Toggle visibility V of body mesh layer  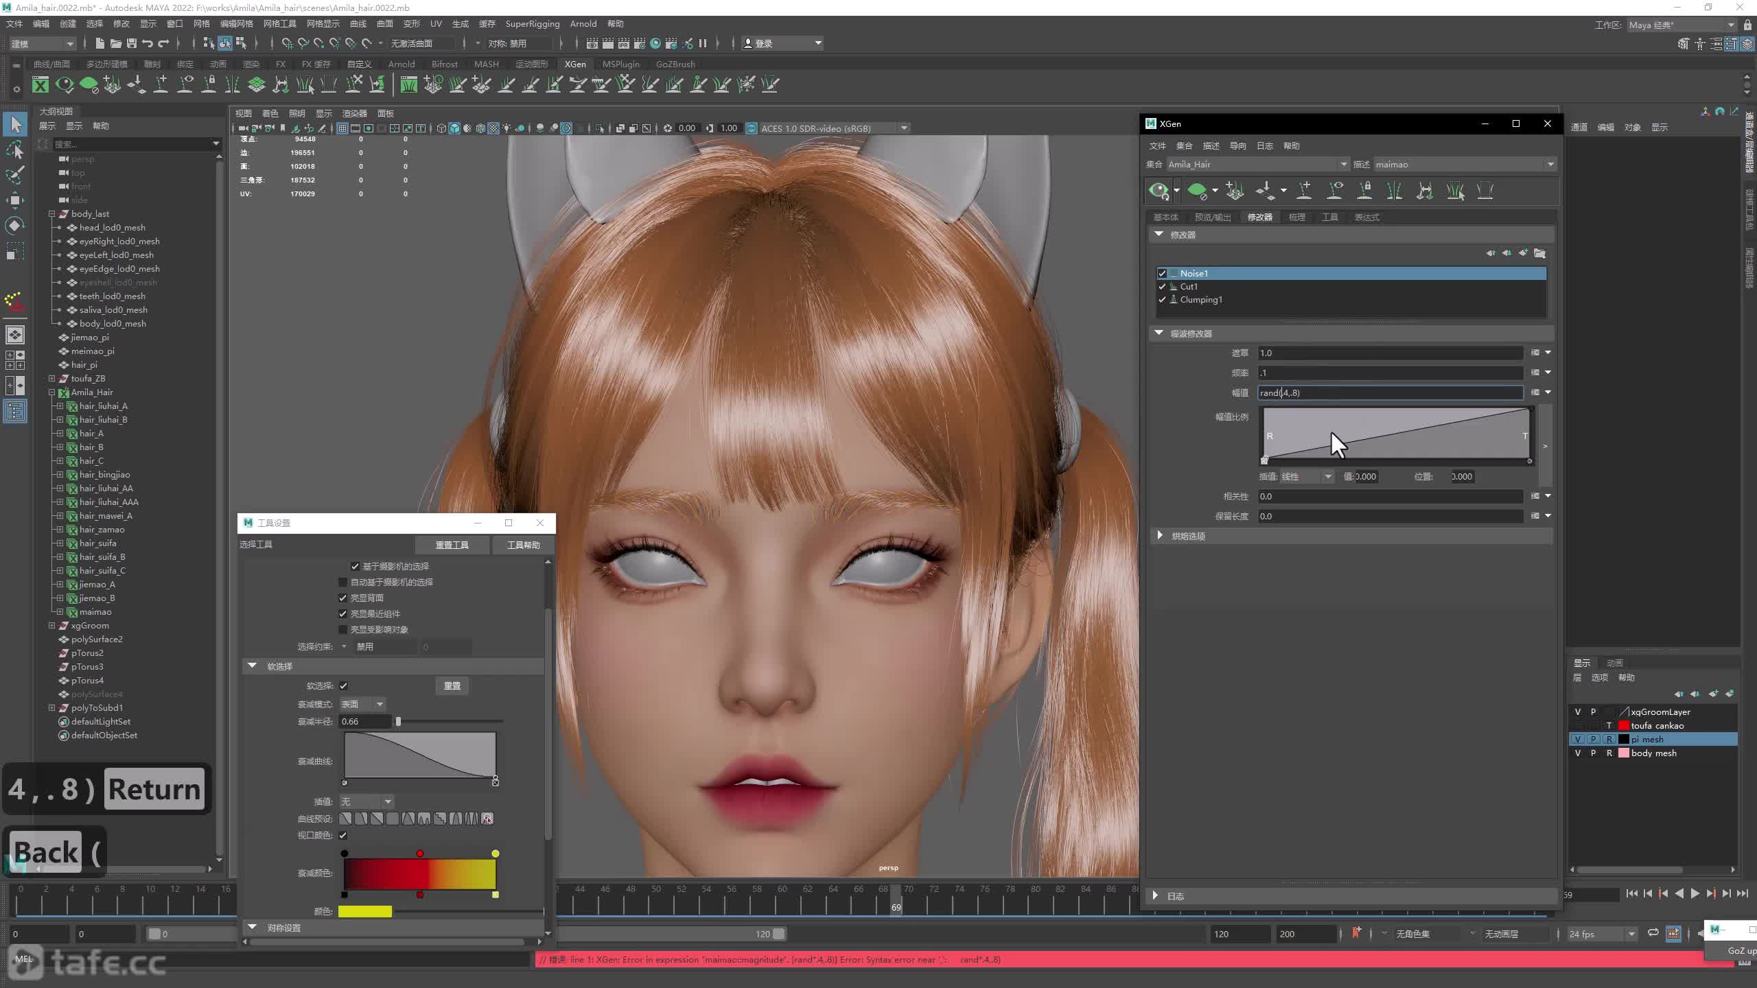[1577, 753]
